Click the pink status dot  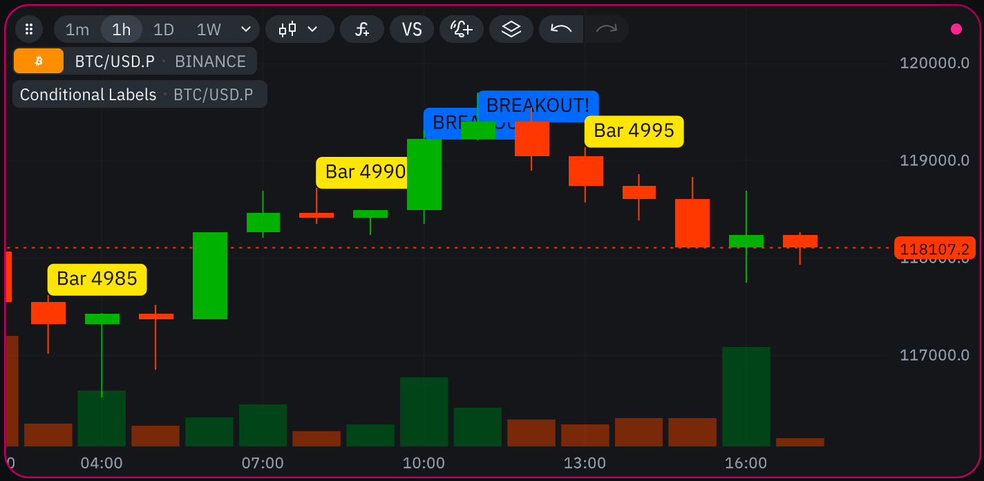(956, 29)
